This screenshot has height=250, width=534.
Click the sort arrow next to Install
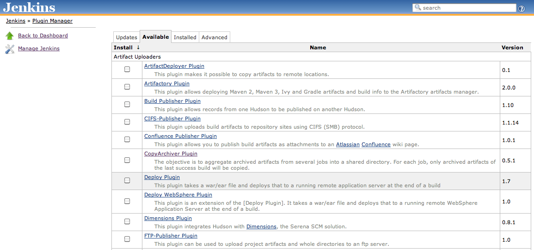[138, 48]
